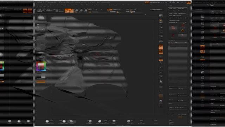This screenshot has height=127, width=225.
Task: Click the orange button beneath the color swatches
Action: [x=41, y=81]
